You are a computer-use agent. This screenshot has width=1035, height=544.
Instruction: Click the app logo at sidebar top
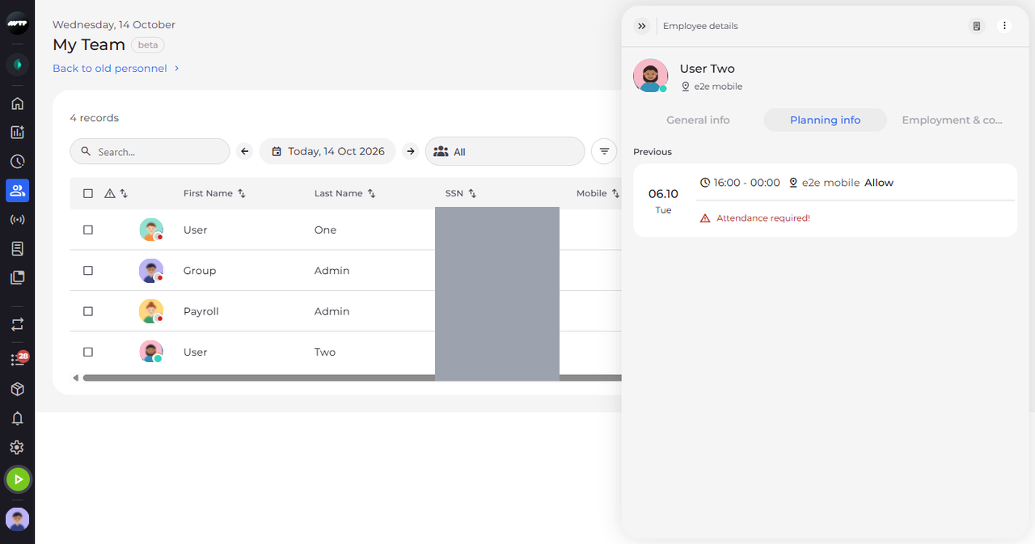[17, 24]
